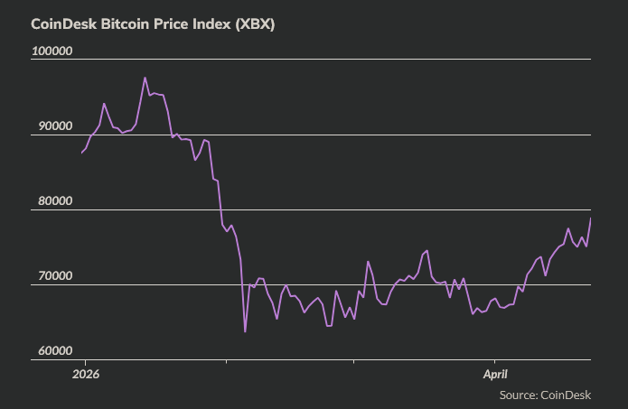
Task: Click the Source: CoinDesk attribution text
Action: pos(545,395)
